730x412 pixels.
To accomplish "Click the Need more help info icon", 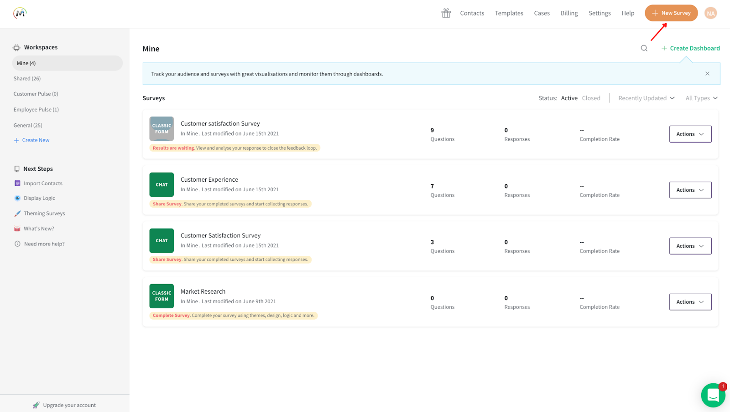I will pyautogui.click(x=17, y=244).
